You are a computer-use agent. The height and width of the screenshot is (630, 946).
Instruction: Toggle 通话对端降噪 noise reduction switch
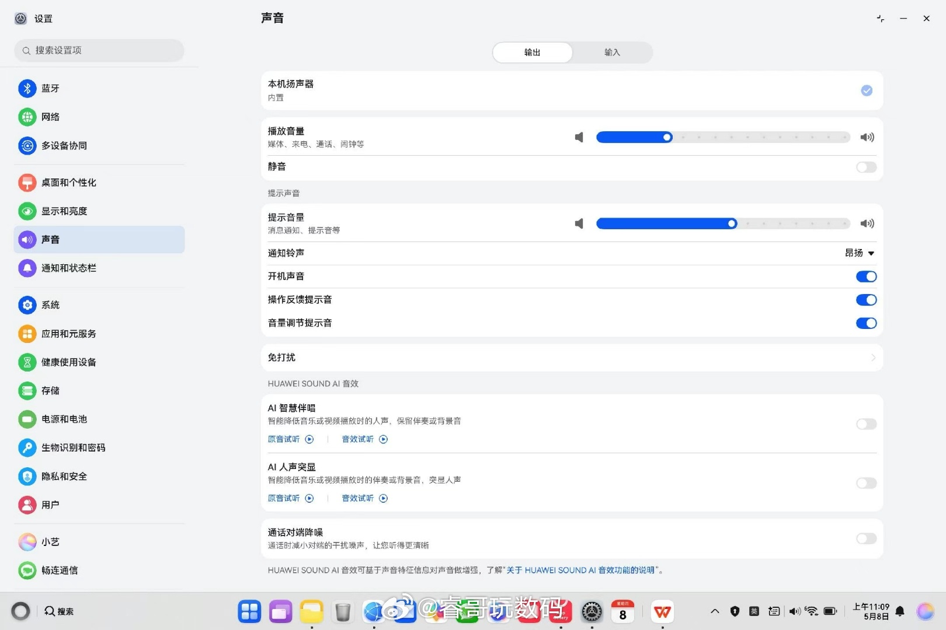(867, 538)
